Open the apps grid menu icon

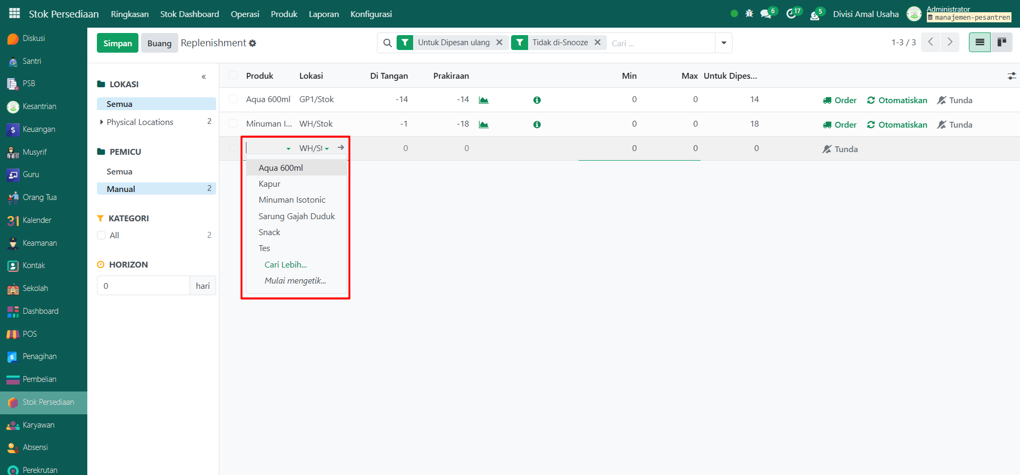(x=14, y=13)
